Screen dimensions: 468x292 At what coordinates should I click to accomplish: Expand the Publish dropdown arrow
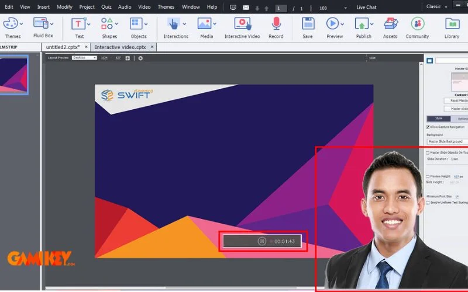(371, 24)
